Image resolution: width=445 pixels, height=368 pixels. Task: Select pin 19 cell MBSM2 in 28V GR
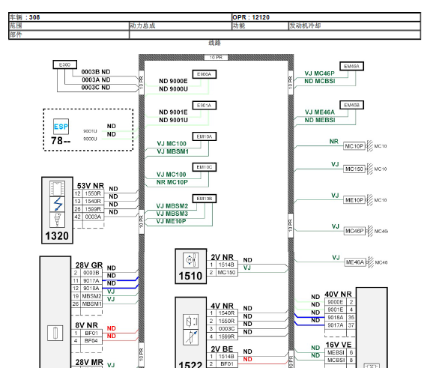(x=91, y=296)
